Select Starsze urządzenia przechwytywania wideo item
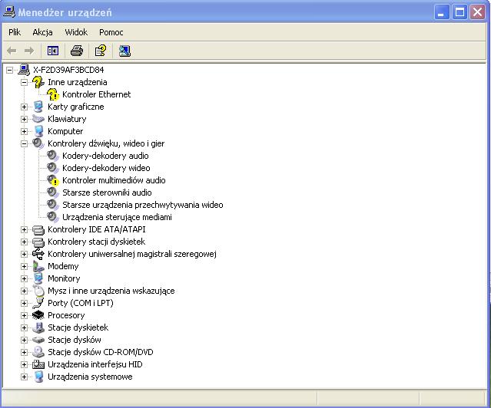491x408 pixels. click(142, 205)
